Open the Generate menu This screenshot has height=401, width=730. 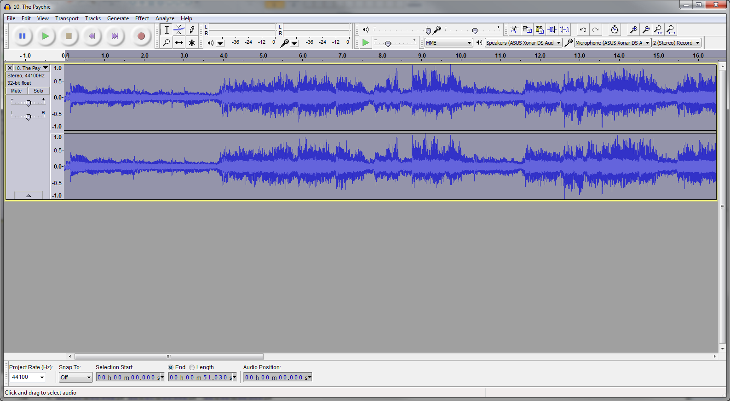(x=118, y=18)
